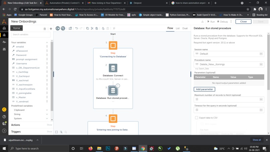The height and width of the screenshot is (152, 270).
Task: Click the variables list scrollbar
Action: pyautogui.click(x=52, y=76)
